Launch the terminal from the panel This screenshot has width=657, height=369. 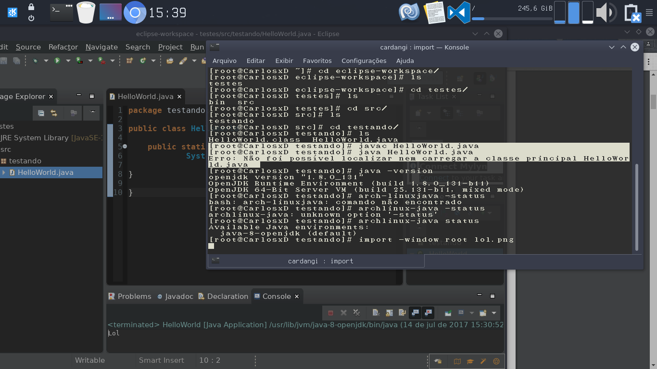pos(62,12)
